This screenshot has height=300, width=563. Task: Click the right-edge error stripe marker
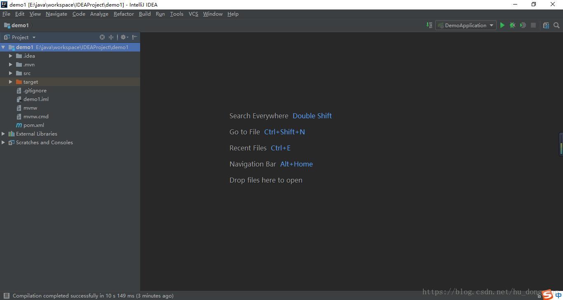point(561,144)
